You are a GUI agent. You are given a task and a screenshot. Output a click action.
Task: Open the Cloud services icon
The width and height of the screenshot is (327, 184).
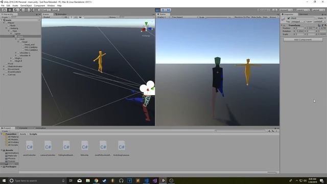point(275,10)
